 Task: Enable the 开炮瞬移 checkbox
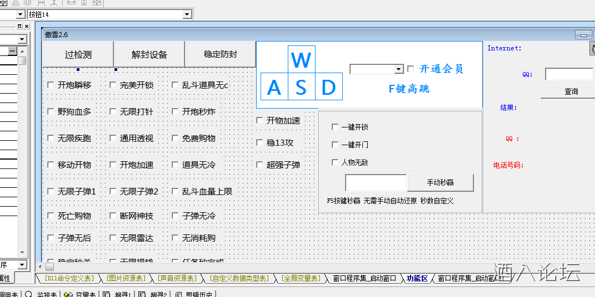(x=51, y=85)
